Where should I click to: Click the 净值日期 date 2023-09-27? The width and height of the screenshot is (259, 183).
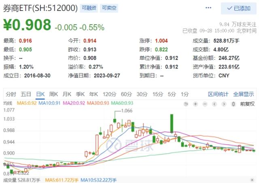coord(107,76)
